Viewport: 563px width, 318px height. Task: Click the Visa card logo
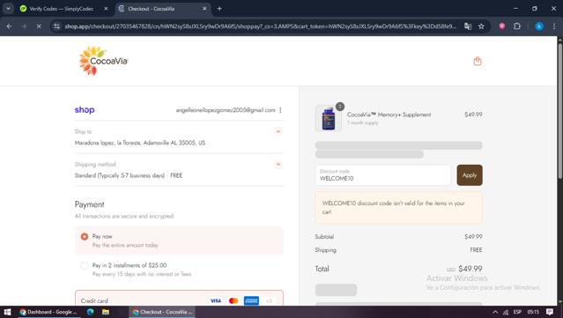pyautogui.click(x=216, y=300)
